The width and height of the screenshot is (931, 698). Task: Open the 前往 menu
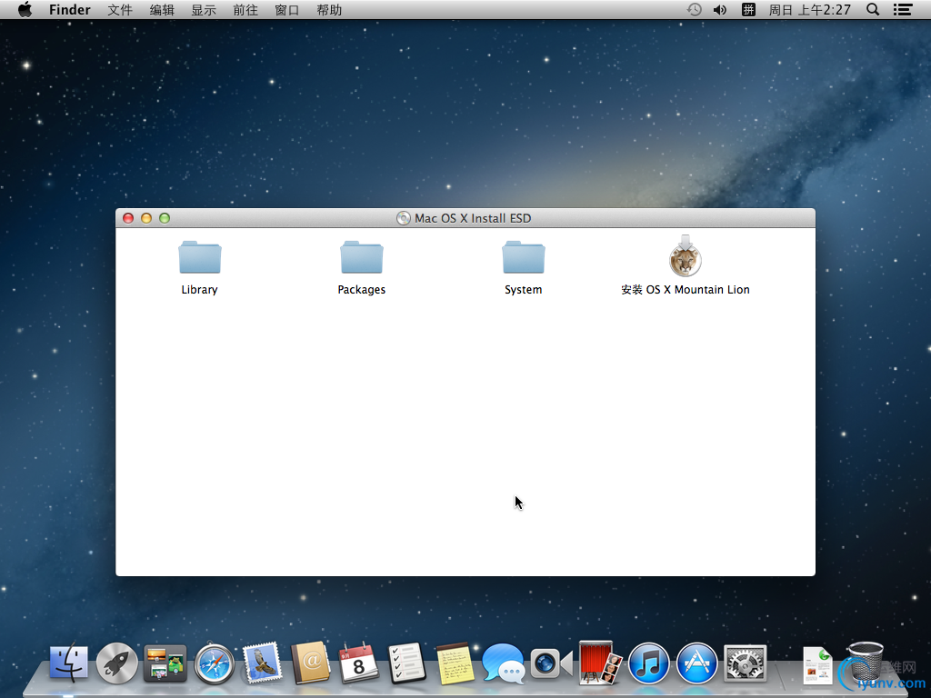tap(245, 9)
